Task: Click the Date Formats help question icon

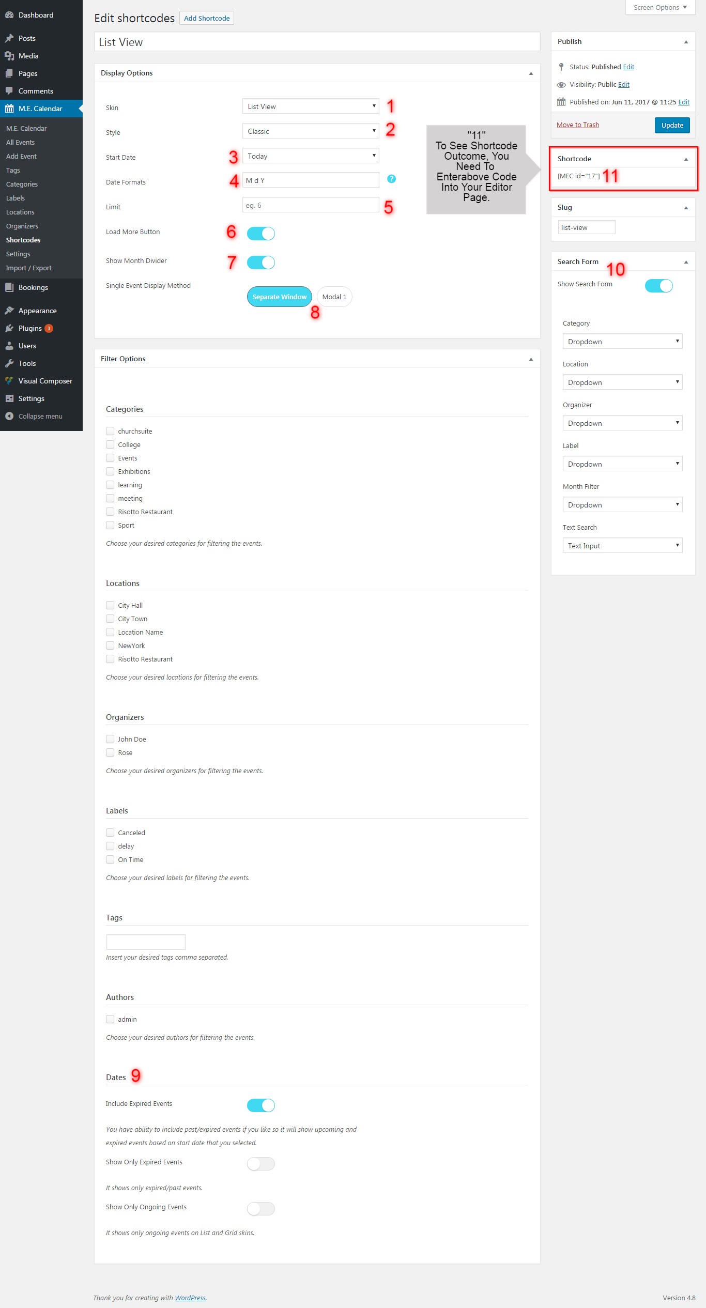Action: pyautogui.click(x=391, y=179)
